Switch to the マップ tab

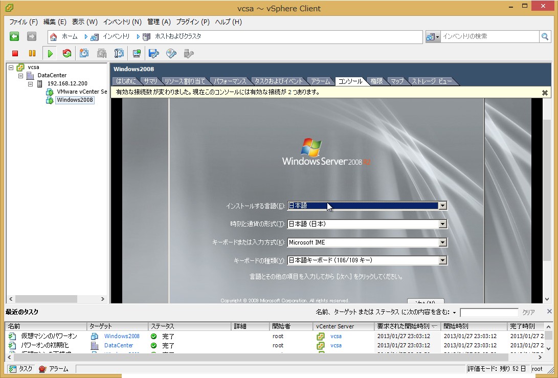(x=397, y=81)
